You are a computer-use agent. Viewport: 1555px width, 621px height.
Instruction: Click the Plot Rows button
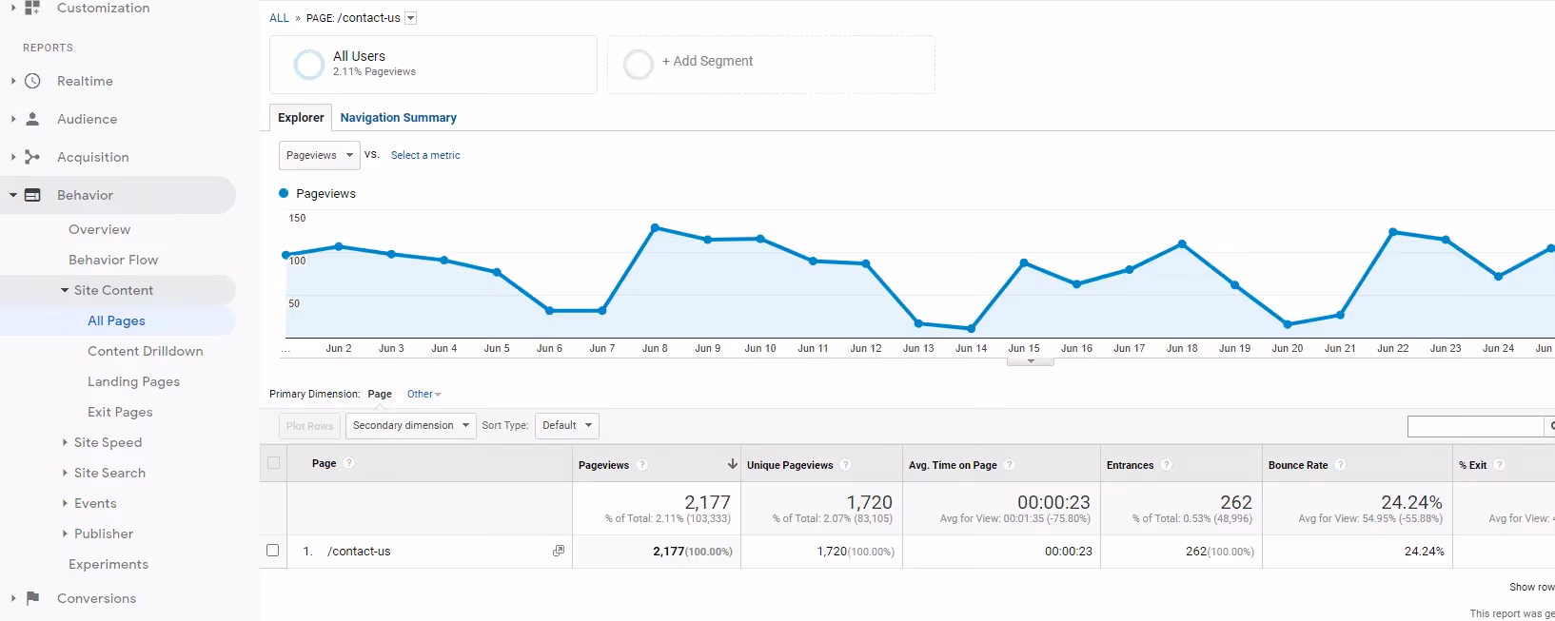pos(309,425)
